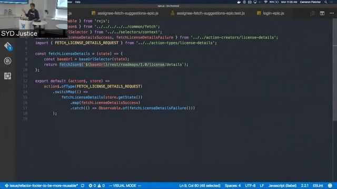Click the warnings triangle icon in status bar

(x=100, y=185)
